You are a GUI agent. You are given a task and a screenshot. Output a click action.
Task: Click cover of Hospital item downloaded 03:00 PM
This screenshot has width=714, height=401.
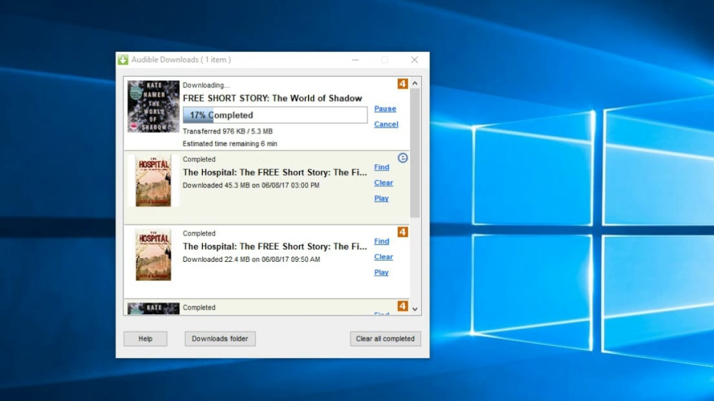pyautogui.click(x=153, y=180)
